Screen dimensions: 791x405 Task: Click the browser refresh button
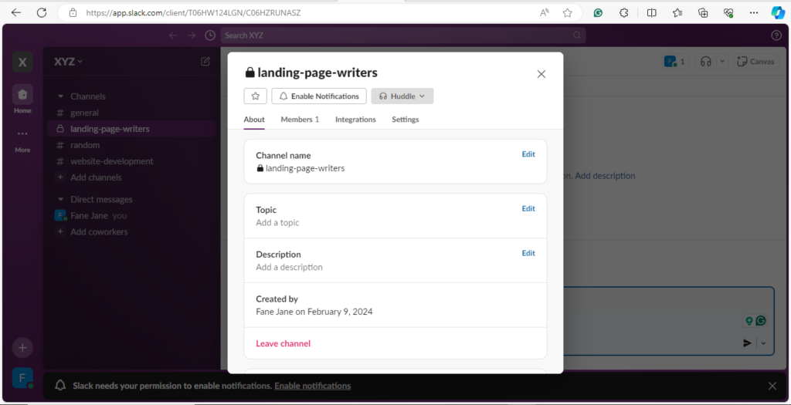click(x=42, y=12)
